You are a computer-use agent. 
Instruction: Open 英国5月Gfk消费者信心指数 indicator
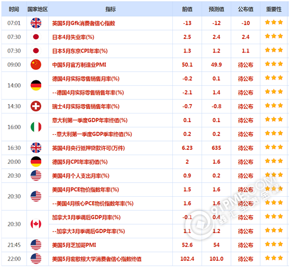point(84,23)
